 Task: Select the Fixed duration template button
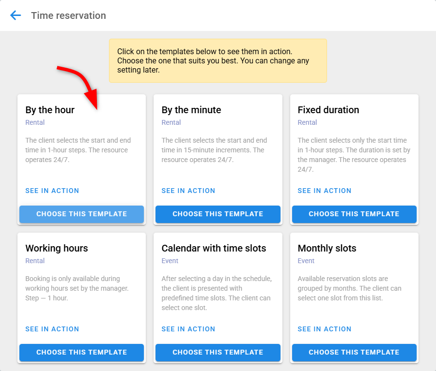point(354,214)
